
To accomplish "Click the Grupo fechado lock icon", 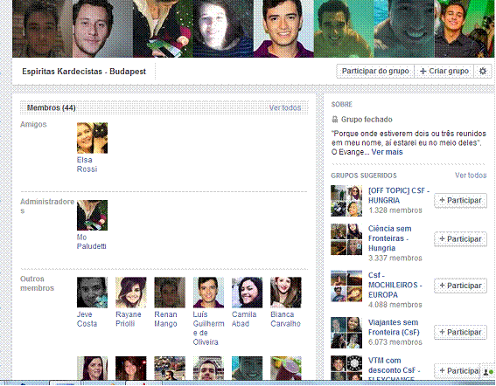I will pyautogui.click(x=335, y=120).
